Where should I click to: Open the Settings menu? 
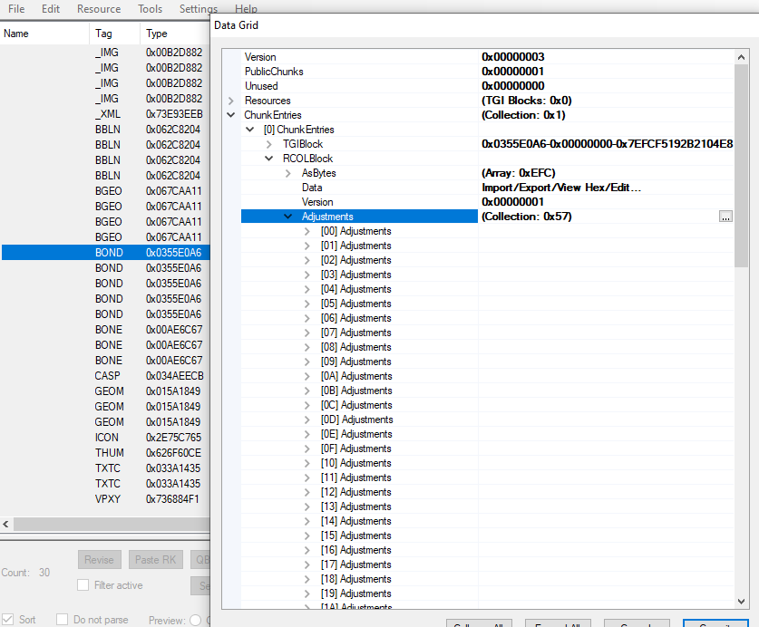coord(199,9)
